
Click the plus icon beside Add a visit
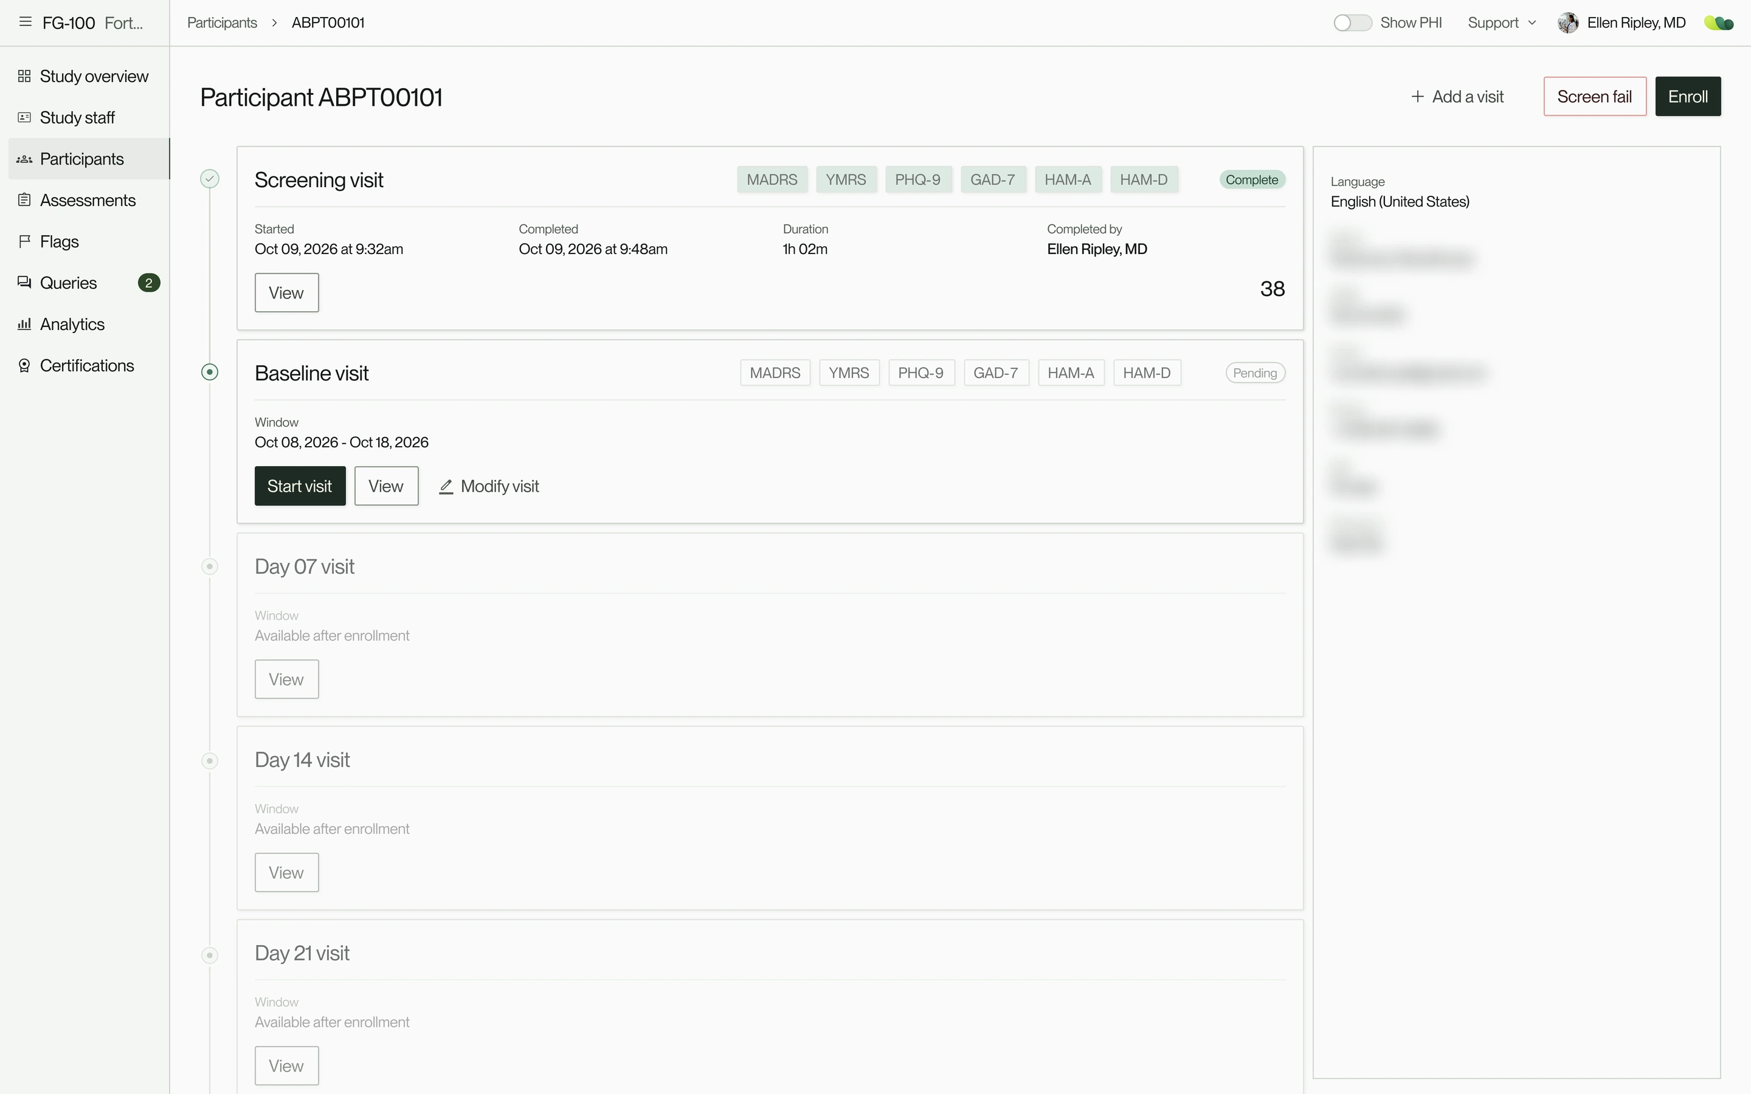(x=1417, y=96)
